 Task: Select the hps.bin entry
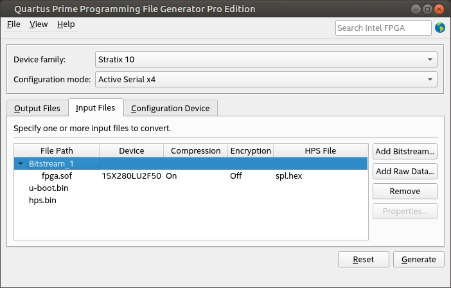(x=42, y=201)
